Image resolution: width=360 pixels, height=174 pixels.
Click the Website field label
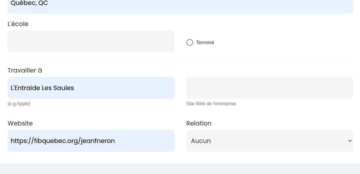pos(20,123)
